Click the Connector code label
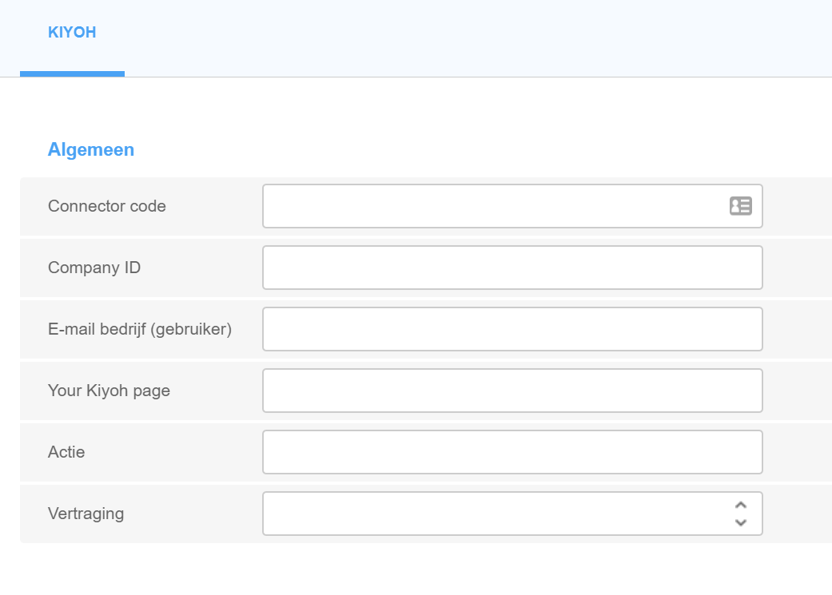832x595 pixels. [107, 206]
